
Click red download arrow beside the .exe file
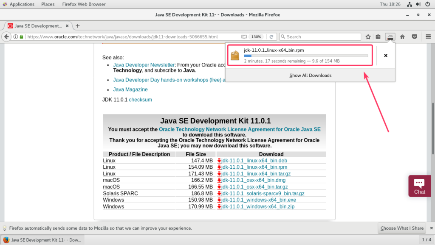tap(219, 200)
